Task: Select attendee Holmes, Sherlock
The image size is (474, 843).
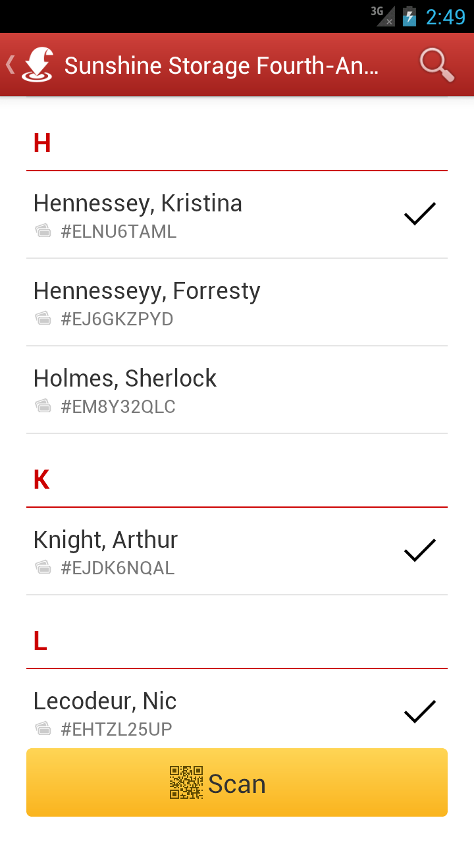Action: click(x=125, y=389)
